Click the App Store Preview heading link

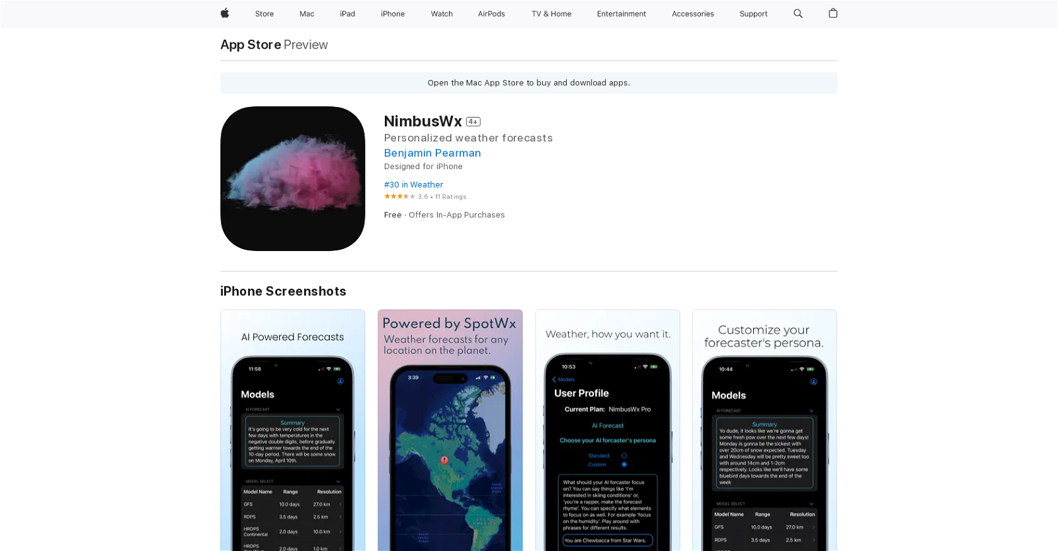tap(274, 44)
